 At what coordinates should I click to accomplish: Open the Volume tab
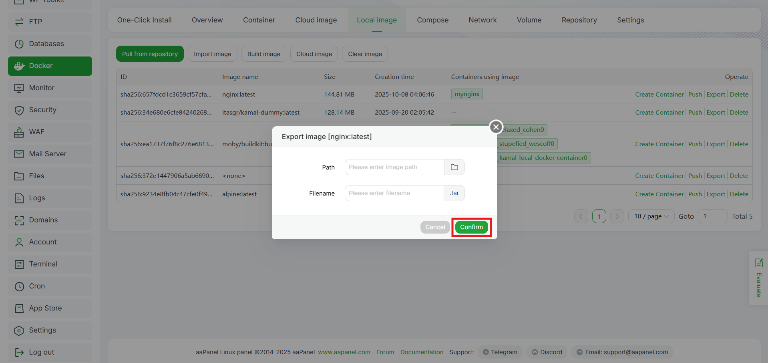coord(529,20)
